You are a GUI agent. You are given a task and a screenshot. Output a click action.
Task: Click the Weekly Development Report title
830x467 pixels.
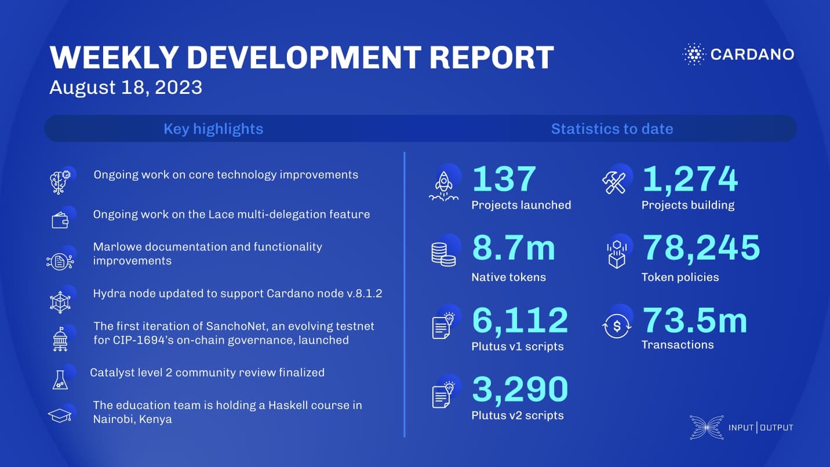(x=301, y=57)
